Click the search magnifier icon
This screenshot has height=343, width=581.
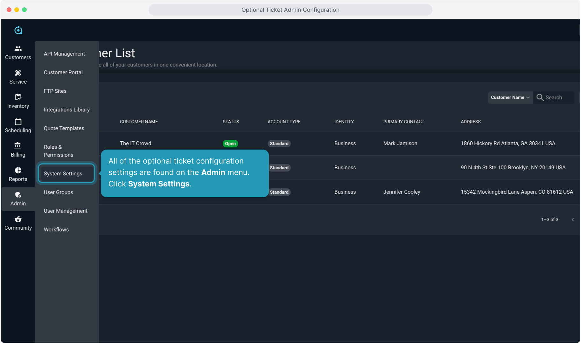click(540, 98)
